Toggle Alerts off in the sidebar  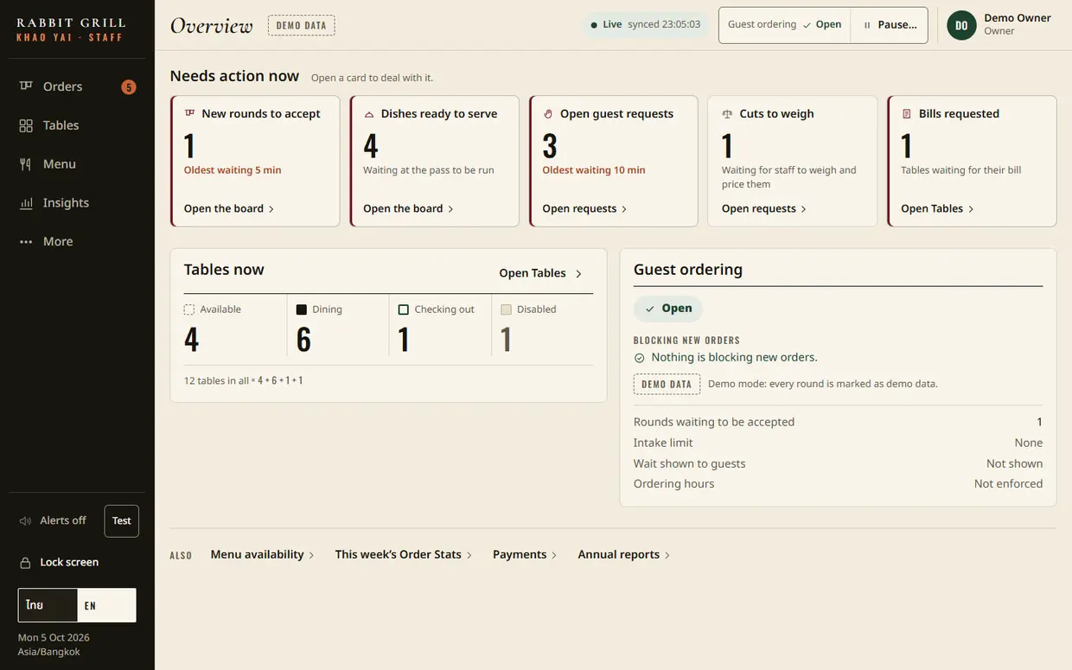[53, 520]
